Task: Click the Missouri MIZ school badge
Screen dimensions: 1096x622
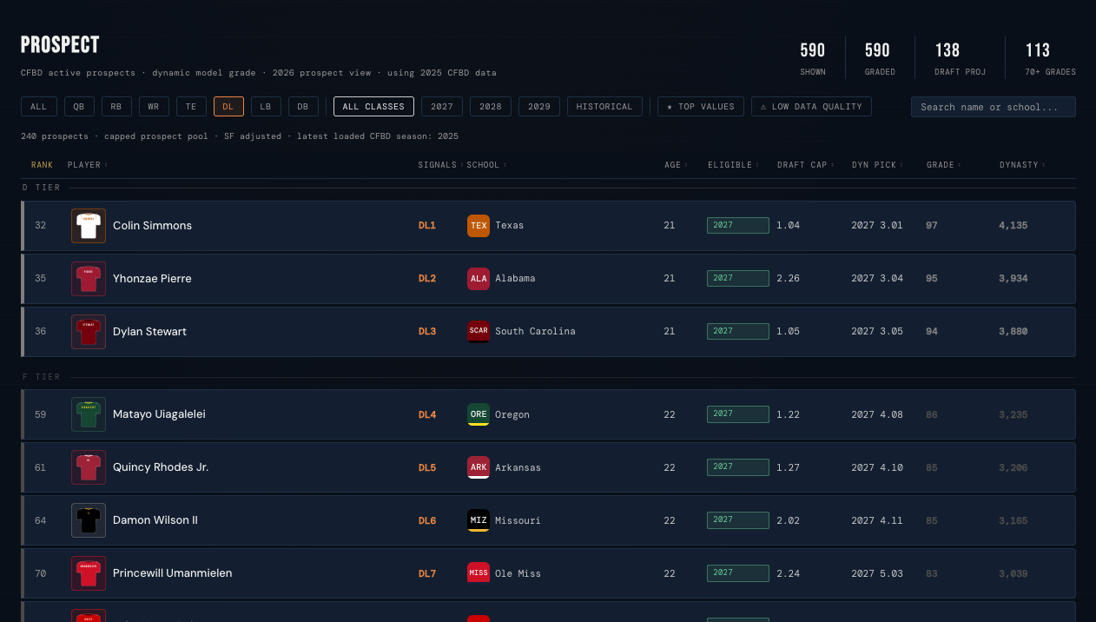Action: (x=479, y=520)
